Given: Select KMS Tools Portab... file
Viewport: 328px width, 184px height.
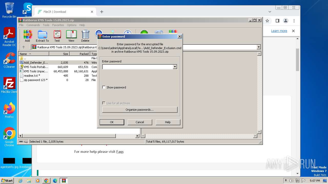Looking at the screenshot, I should click(58, 67).
